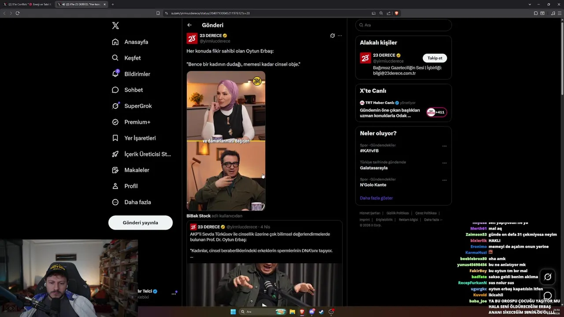Play the quoted post's video
Image resolution: width=564 pixels, height=317 pixels.
click(264, 305)
